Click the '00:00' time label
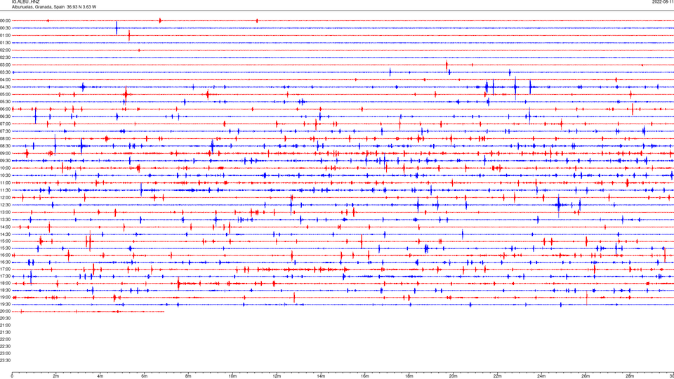The width and height of the screenshot is (674, 379). [x=6, y=20]
